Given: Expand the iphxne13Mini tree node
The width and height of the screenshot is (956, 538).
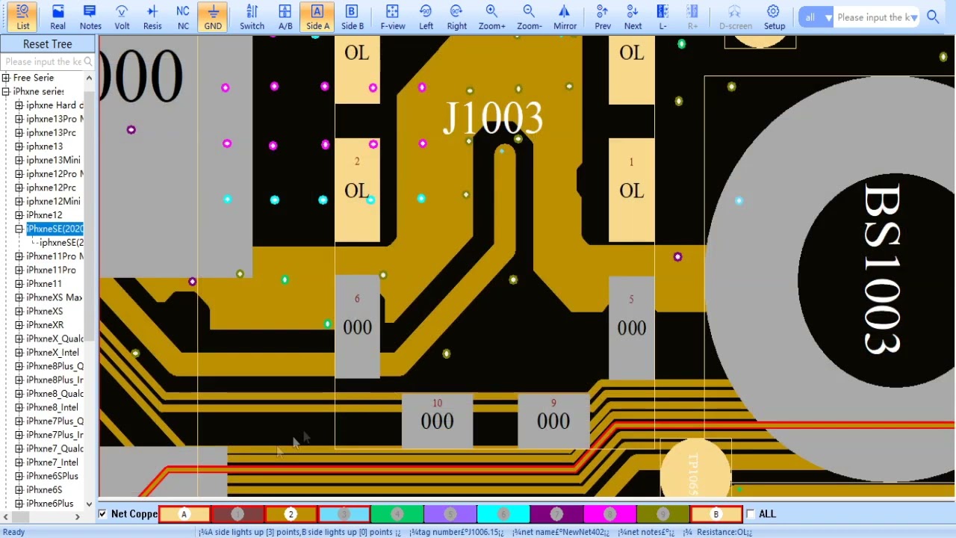Looking at the screenshot, I should click(19, 160).
